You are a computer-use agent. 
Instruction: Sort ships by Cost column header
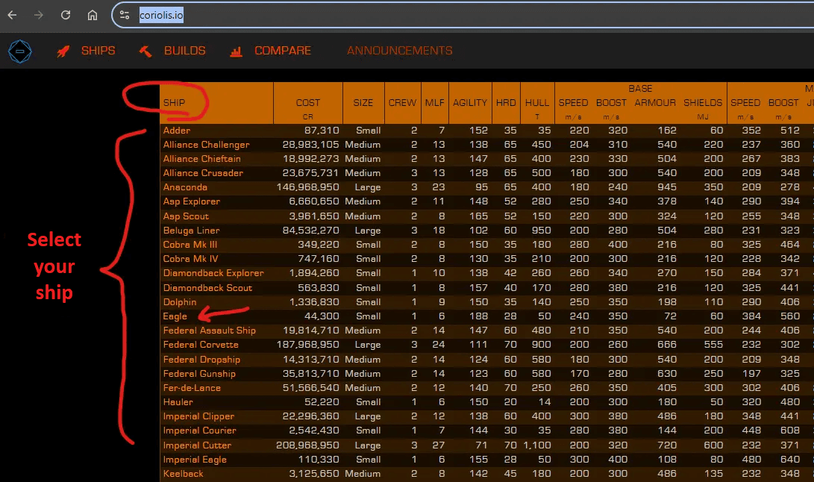pyautogui.click(x=307, y=103)
